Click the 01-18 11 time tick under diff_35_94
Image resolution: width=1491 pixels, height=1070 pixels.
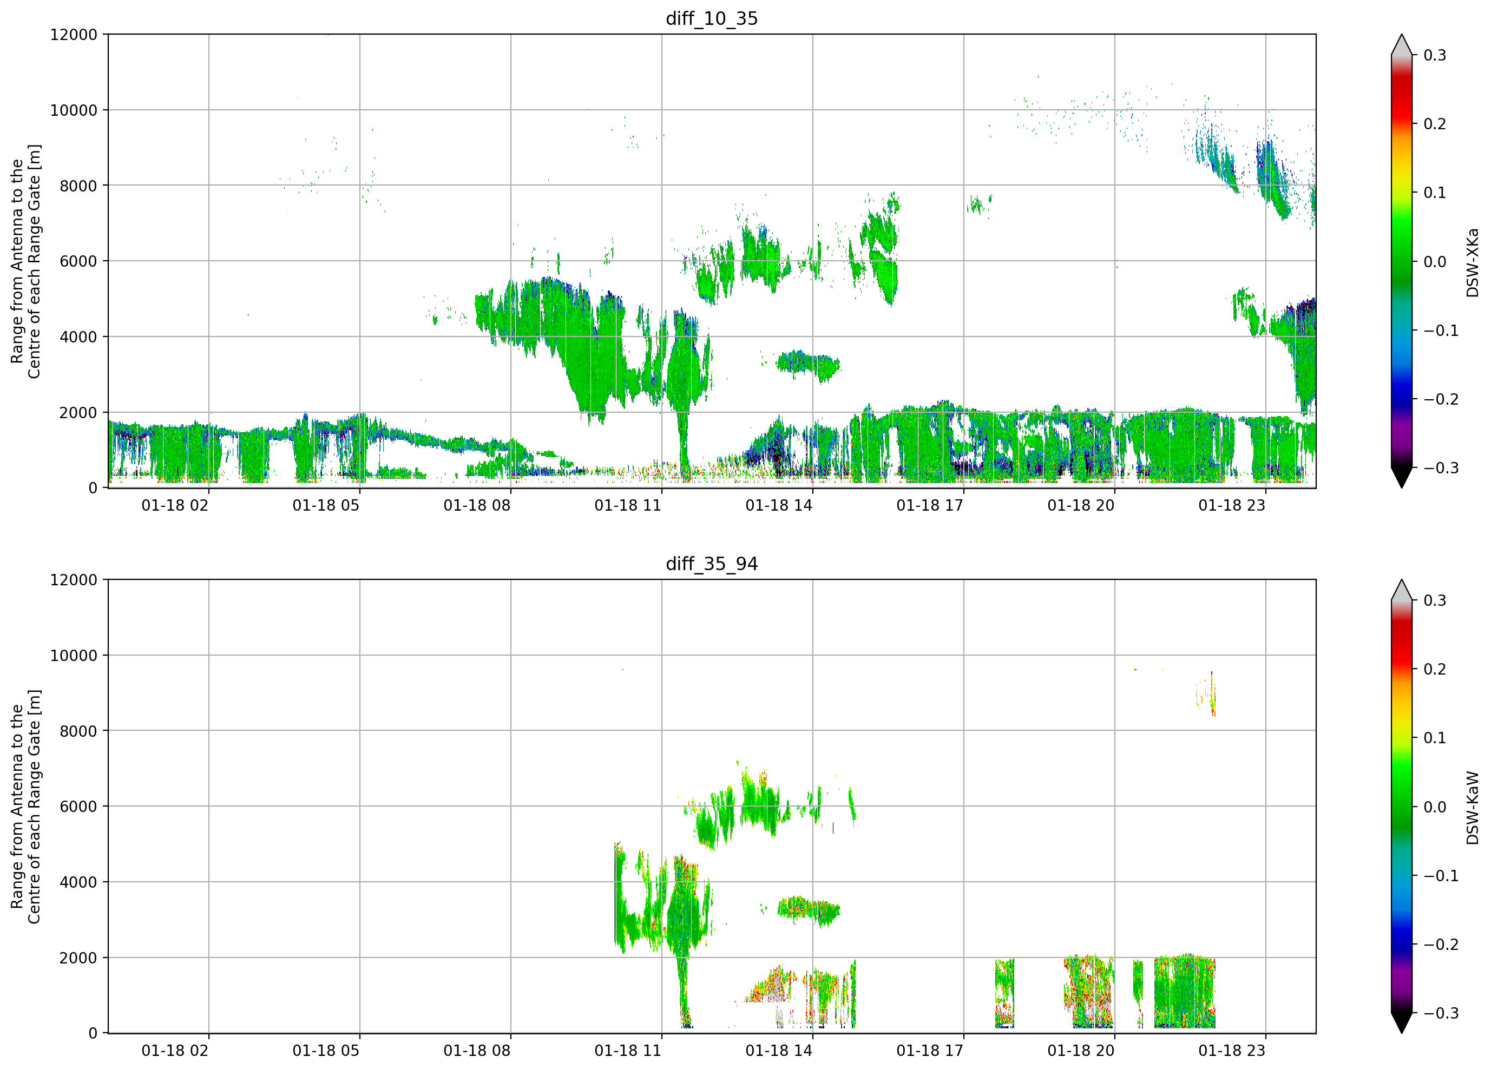[x=628, y=1051]
